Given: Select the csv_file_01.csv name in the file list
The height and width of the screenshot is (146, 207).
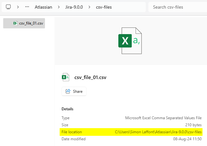Looking at the screenshot, I should point(31,23).
